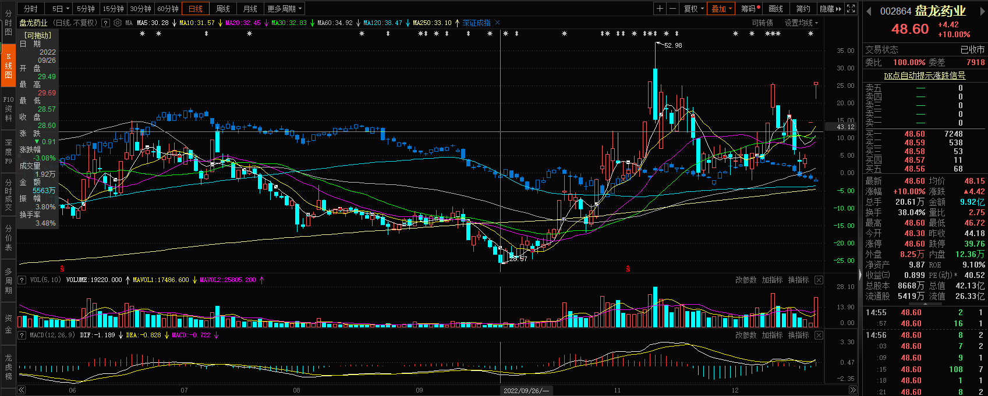Image resolution: width=988 pixels, height=396 pixels.
Task: Click MA250:33.10 indicator label
Action: 432,23
